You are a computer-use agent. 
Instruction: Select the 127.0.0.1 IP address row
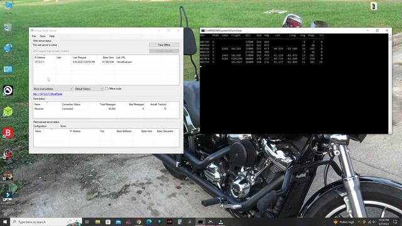(x=106, y=62)
